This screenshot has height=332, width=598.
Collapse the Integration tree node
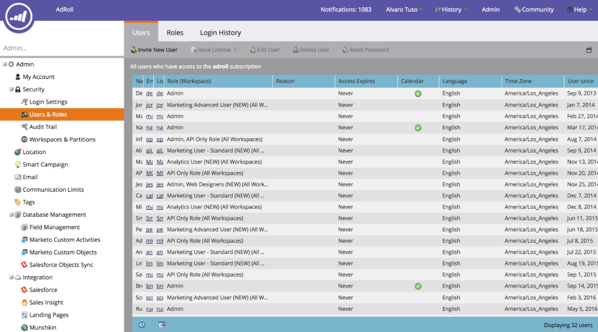click(11, 277)
